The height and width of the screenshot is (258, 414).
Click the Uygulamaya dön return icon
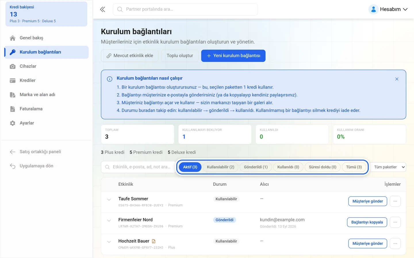pos(13,166)
